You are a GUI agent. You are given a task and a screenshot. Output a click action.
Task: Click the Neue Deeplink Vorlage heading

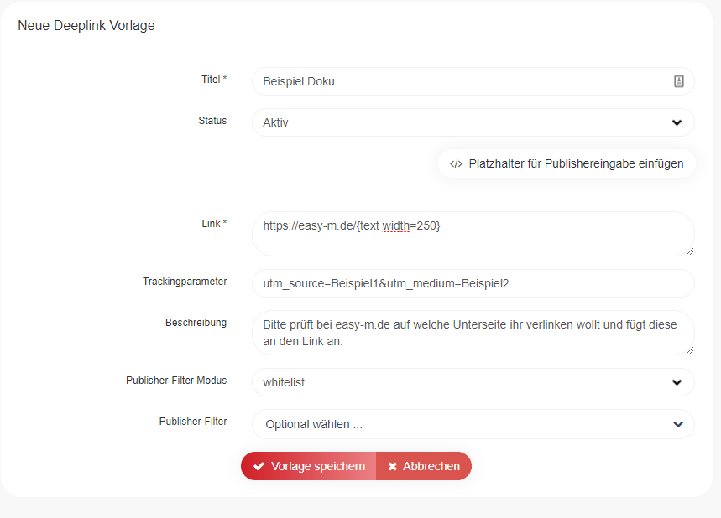click(86, 26)
